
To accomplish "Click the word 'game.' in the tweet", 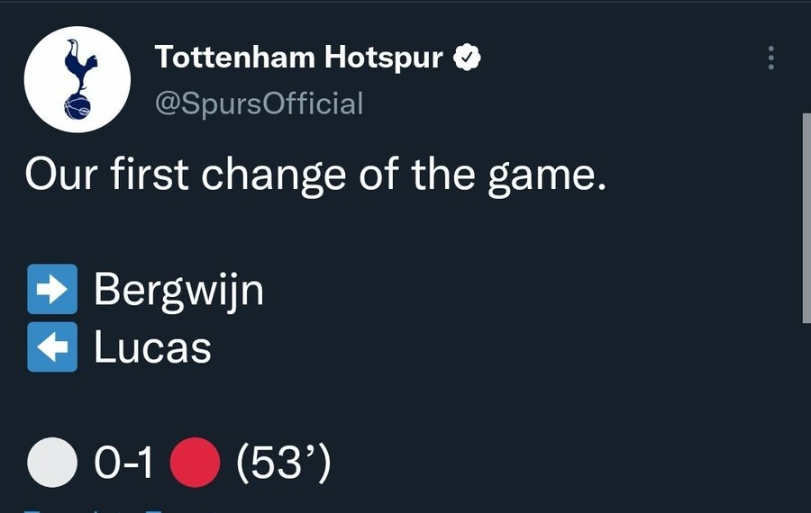I will [x=546, y=178].
